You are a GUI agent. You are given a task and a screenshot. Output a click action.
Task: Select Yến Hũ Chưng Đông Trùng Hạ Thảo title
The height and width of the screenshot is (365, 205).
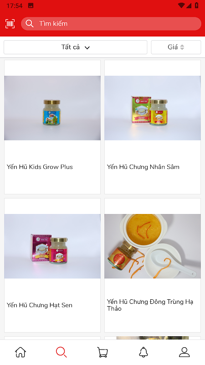(x=150, y=305)
